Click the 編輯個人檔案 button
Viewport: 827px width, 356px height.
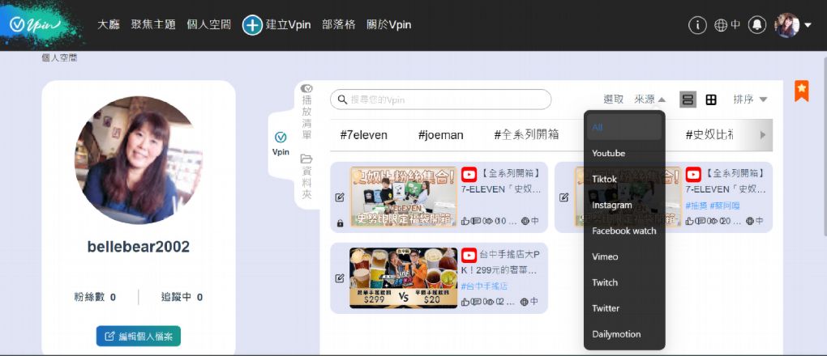click(138, 336)
